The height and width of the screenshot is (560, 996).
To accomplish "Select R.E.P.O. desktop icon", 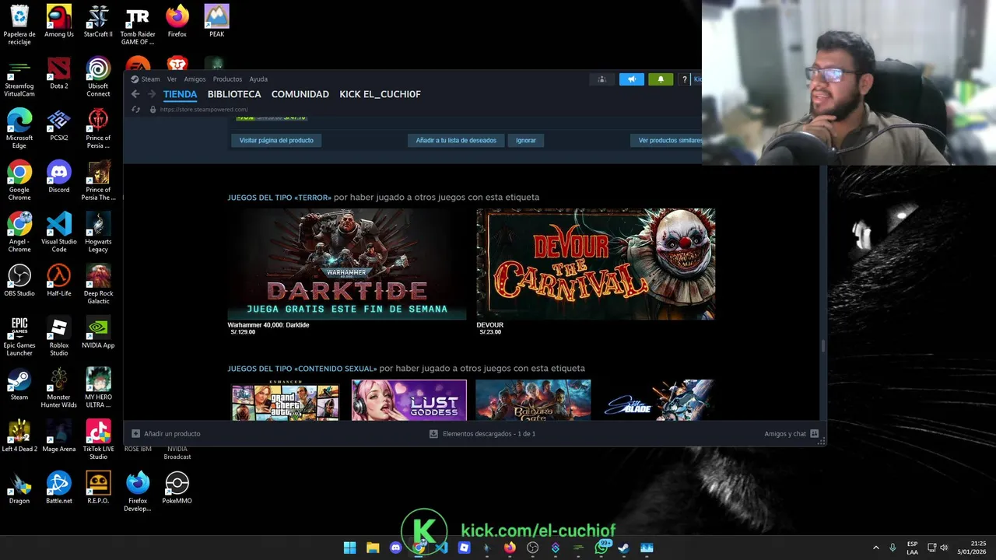I will coord(98,488).
